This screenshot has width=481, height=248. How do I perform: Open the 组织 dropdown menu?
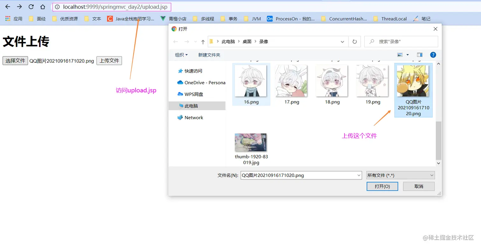click(181, 55)
